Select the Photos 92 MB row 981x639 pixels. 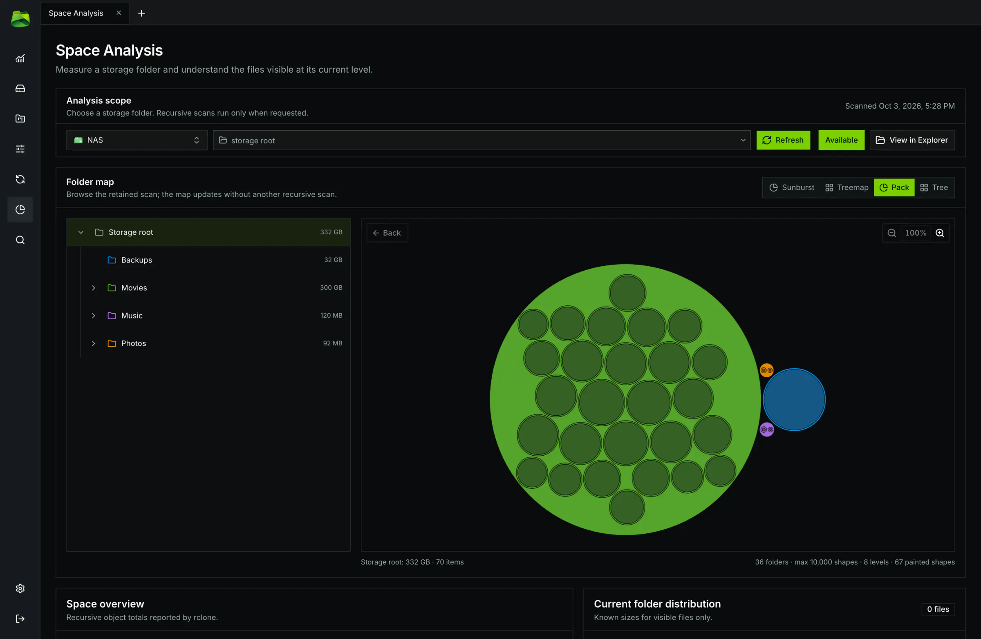coord(208,343)
